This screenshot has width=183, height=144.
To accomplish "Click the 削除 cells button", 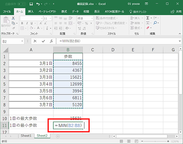I will pyautogui.click(x=137, y=23).
